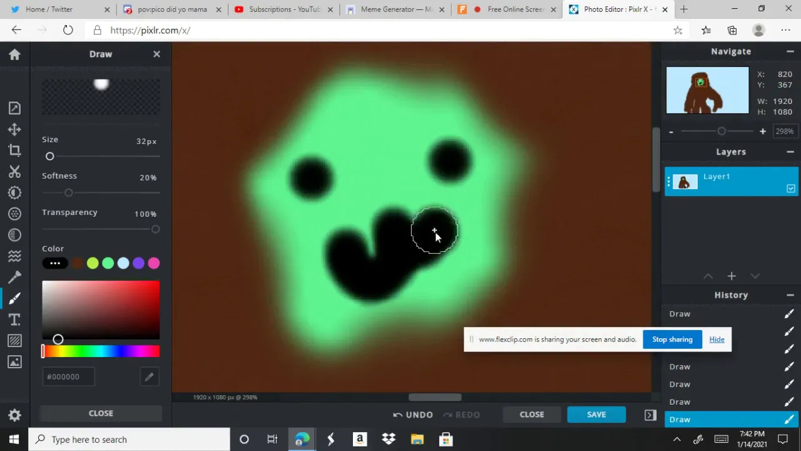
Task: Click the REDO button
Action: click(461, 415)
